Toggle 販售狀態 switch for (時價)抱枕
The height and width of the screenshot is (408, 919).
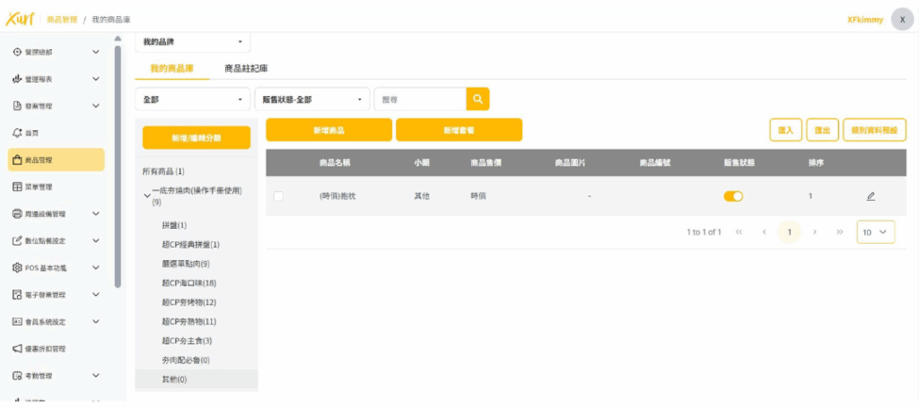pos(733,196)
